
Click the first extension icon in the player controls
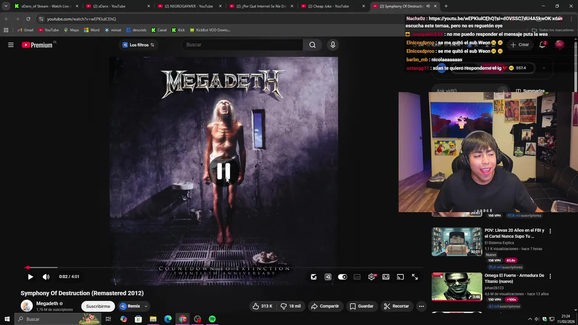point(314,277)
